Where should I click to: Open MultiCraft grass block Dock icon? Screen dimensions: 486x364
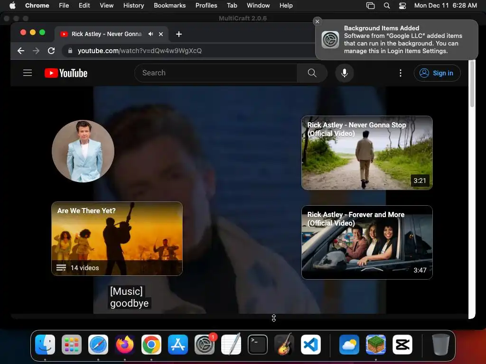tap(376, 345)
